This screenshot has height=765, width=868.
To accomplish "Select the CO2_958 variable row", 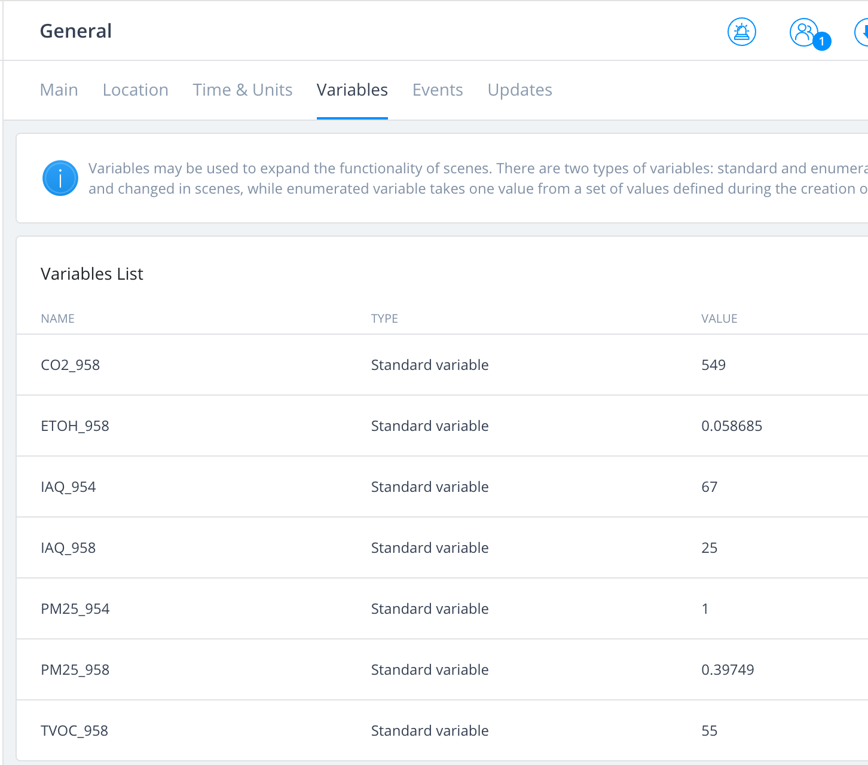I will (70, 365).
